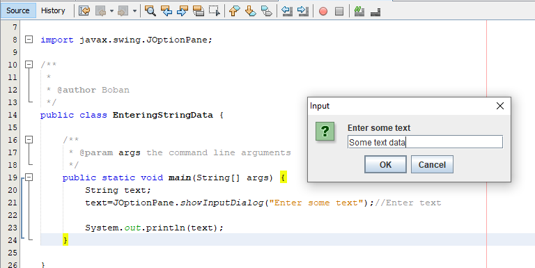Click the navigate Forward toolbar icon
The image size is (535, 268).
click(x=123, y=11)
